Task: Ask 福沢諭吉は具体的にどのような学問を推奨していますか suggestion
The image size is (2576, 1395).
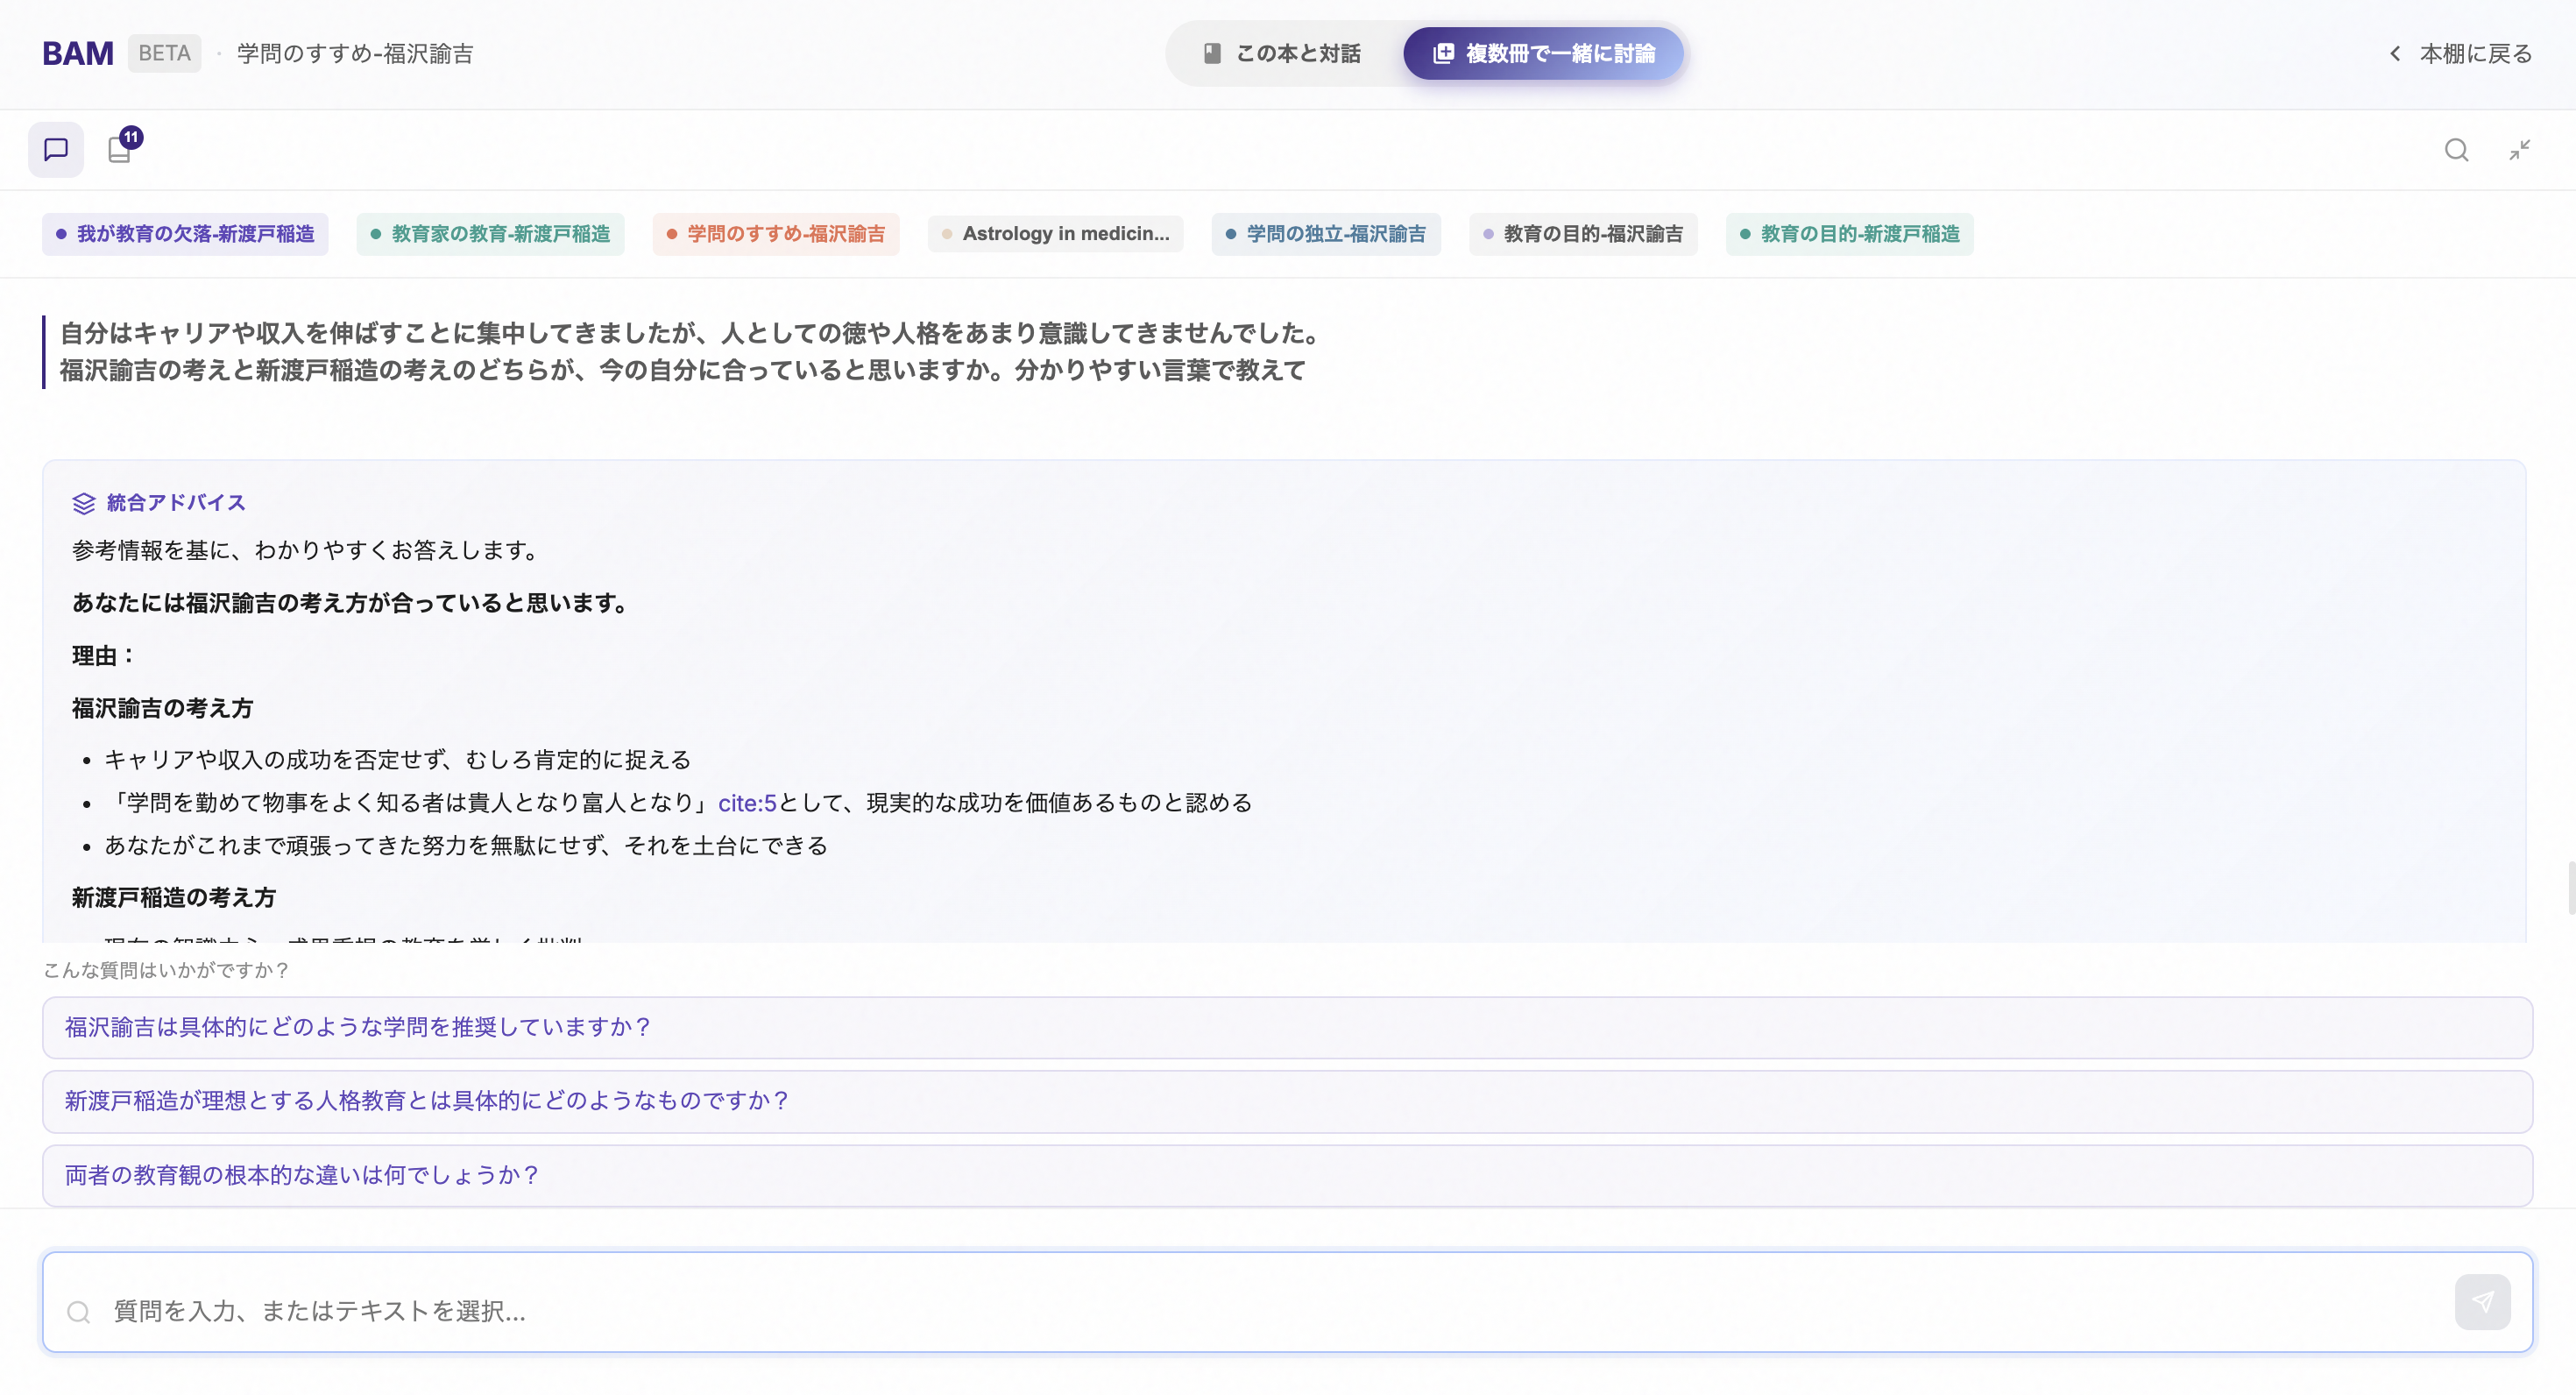Action: (x=1287, y=1027)
